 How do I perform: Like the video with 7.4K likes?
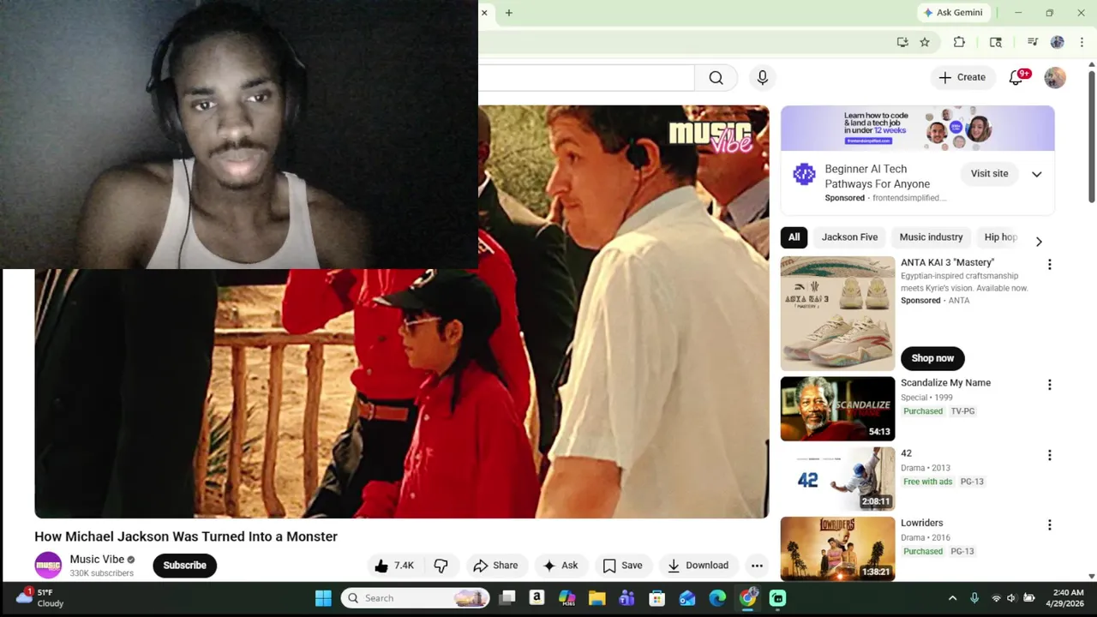coord(394,566)
